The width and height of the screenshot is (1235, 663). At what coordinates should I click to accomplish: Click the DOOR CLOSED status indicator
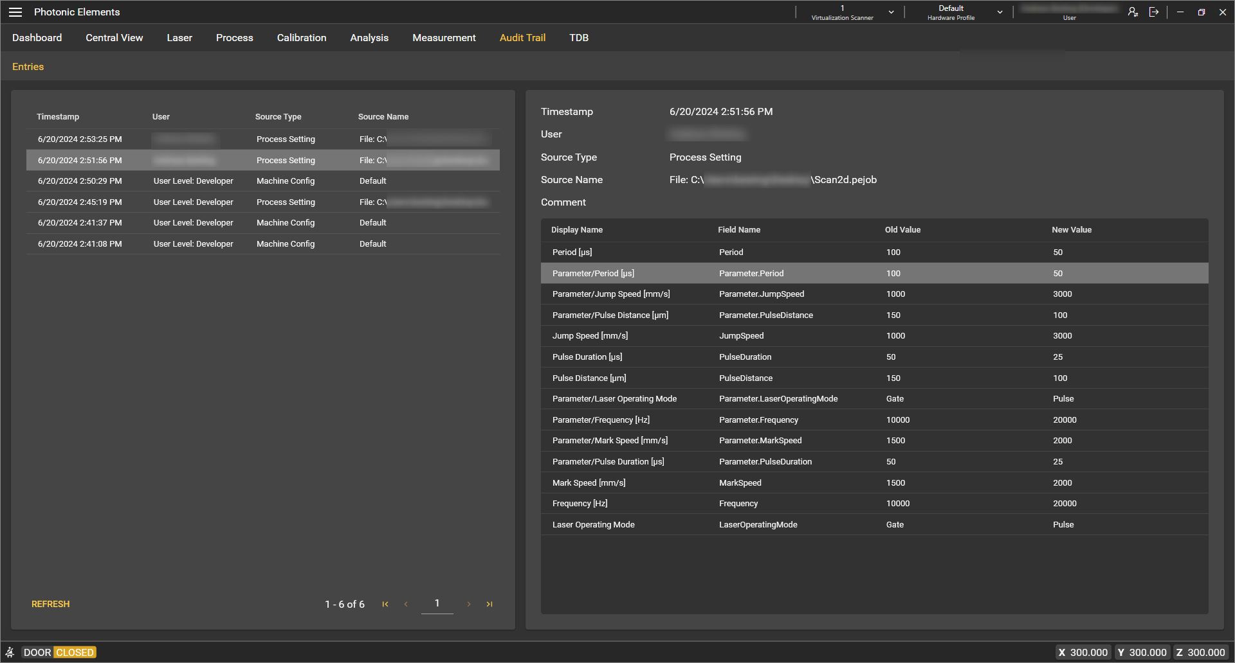tap(59, 652)
